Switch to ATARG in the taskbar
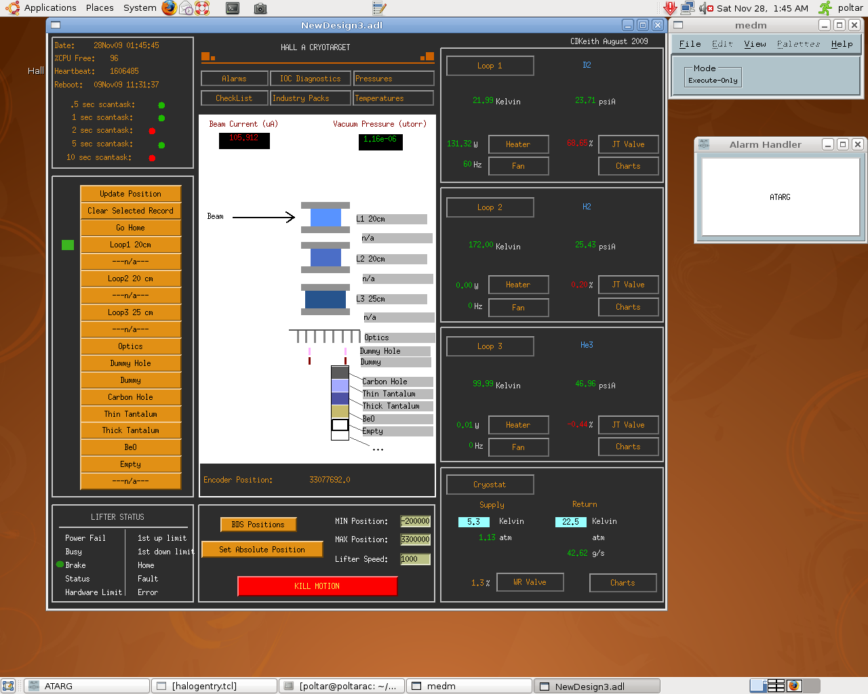 point(87,686)
